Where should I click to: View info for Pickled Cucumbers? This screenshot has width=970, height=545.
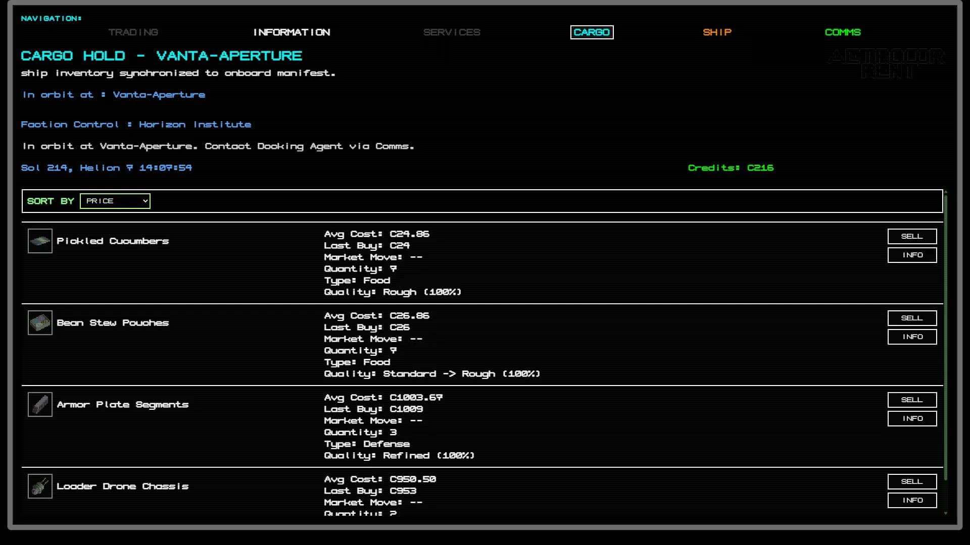click(x=912, y=255)
